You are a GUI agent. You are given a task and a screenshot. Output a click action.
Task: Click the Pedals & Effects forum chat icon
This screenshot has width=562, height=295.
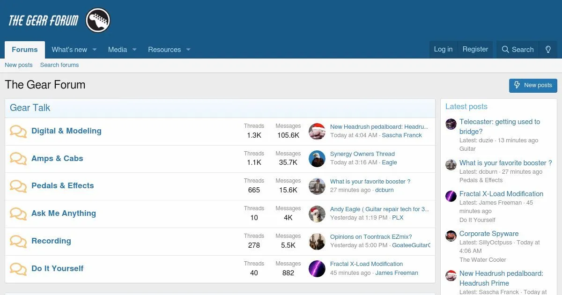click(x=18, y=186)
